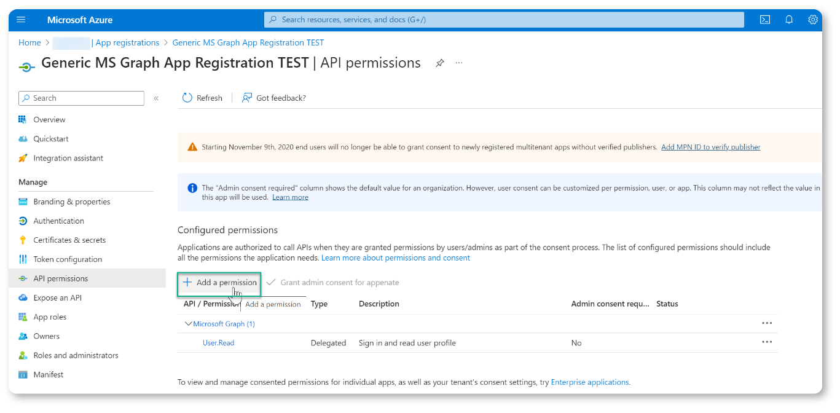This screenshot has height=413, width=840.
Task: Collapse the Microsoft Graph (1) group
Action: point(188,324)
